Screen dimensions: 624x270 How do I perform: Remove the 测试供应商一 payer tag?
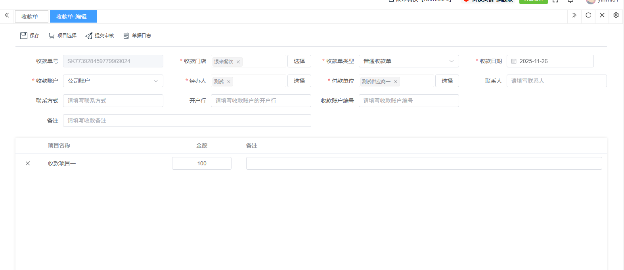[x=396, y=82]
